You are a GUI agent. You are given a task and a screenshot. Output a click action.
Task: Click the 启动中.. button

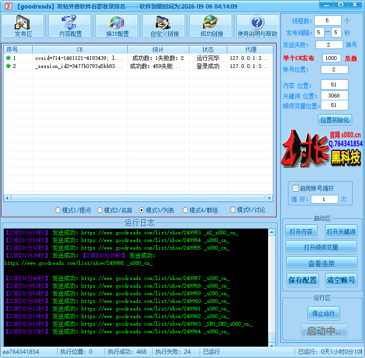click(x=324, y=330)
